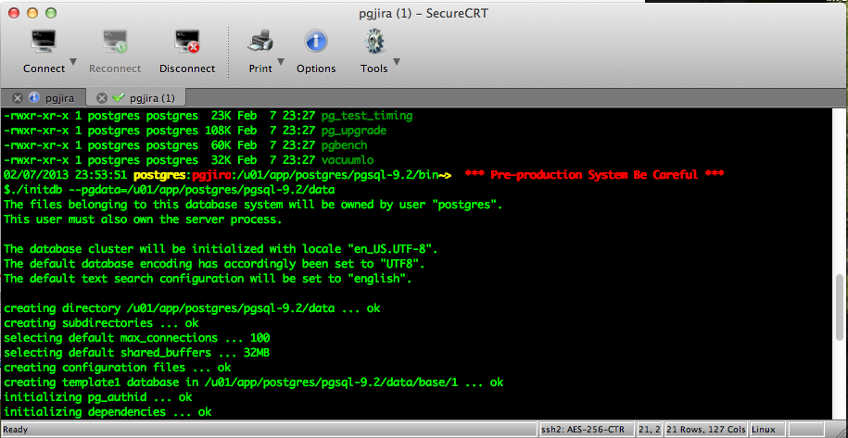Viewport: 848px width, 438px height.
Task: Click the pg_upgrade file name
Action: tap(354, 131)
